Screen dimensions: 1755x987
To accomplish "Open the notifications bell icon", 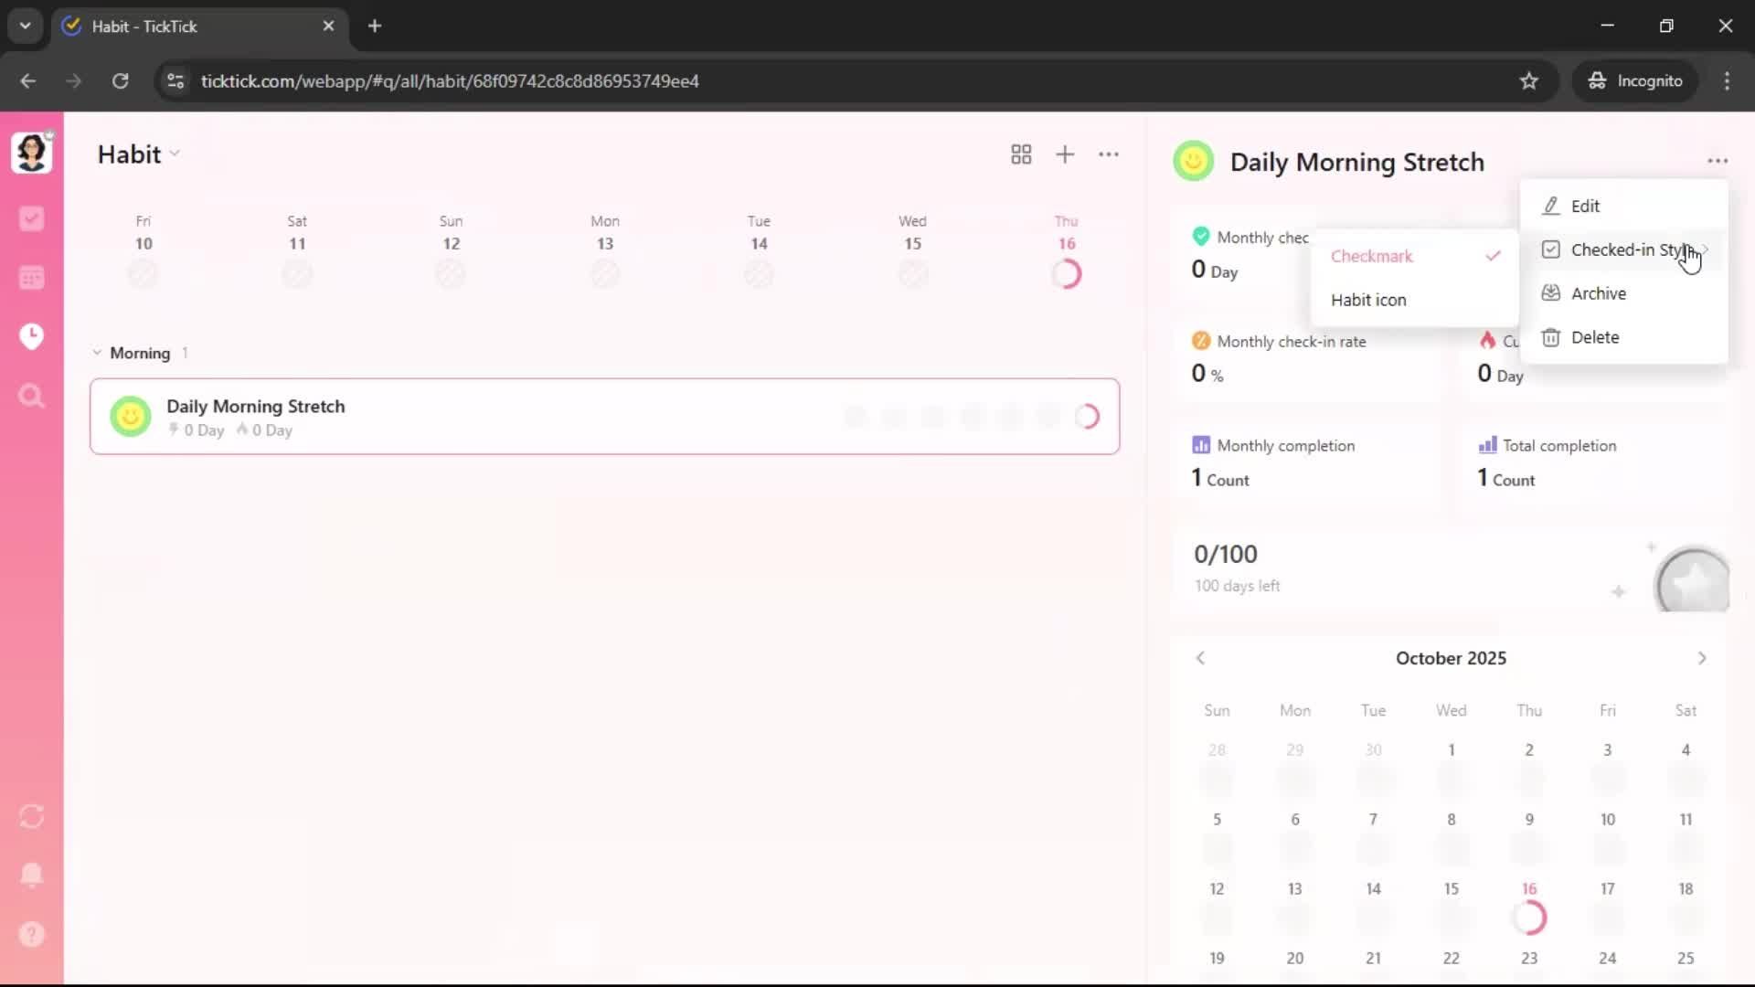I will click(31, 875).
